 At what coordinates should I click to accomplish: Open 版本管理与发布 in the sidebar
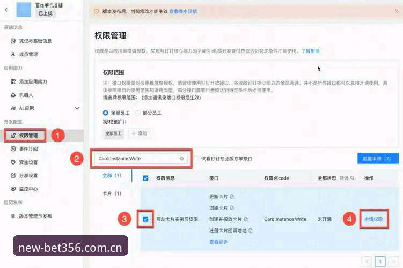[35, 216]
